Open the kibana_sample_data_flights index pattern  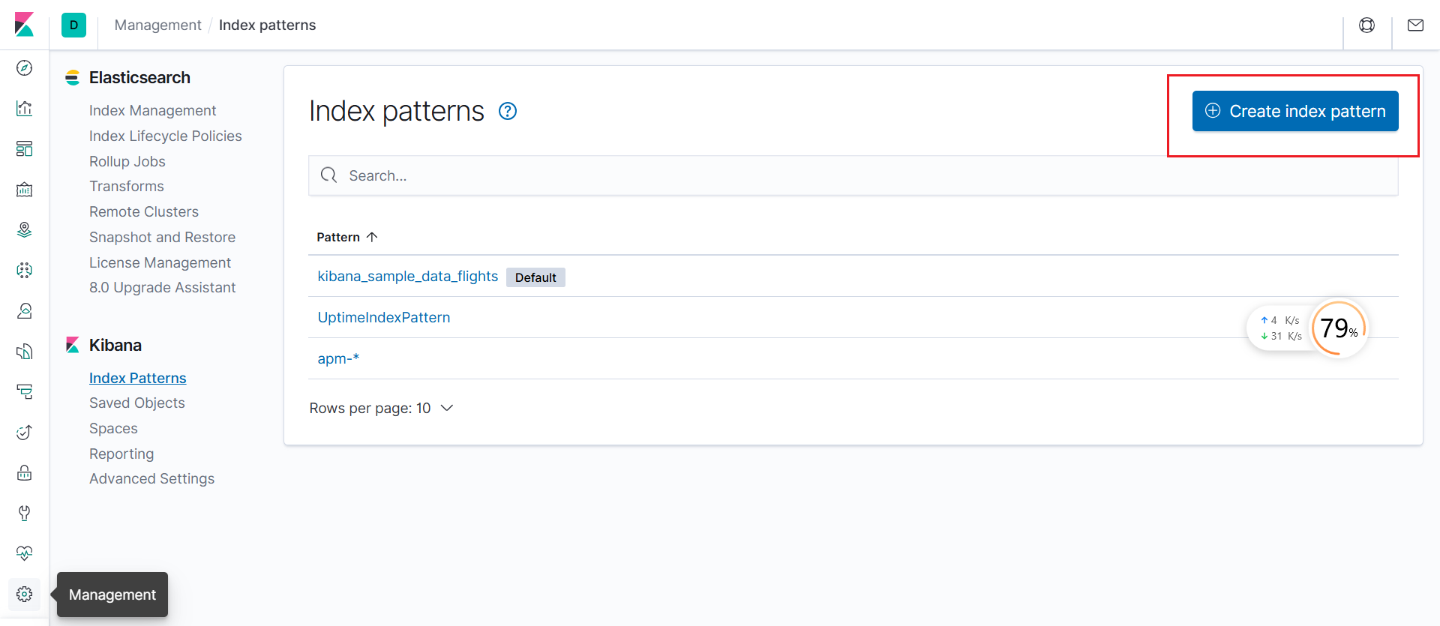click(407, 276)
